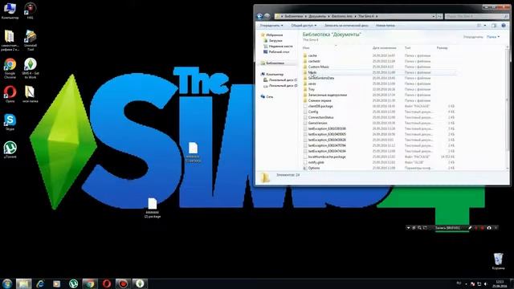Select Recycle Bin on desktop
The image size is (514, 289).
click(x=498, y=261)
